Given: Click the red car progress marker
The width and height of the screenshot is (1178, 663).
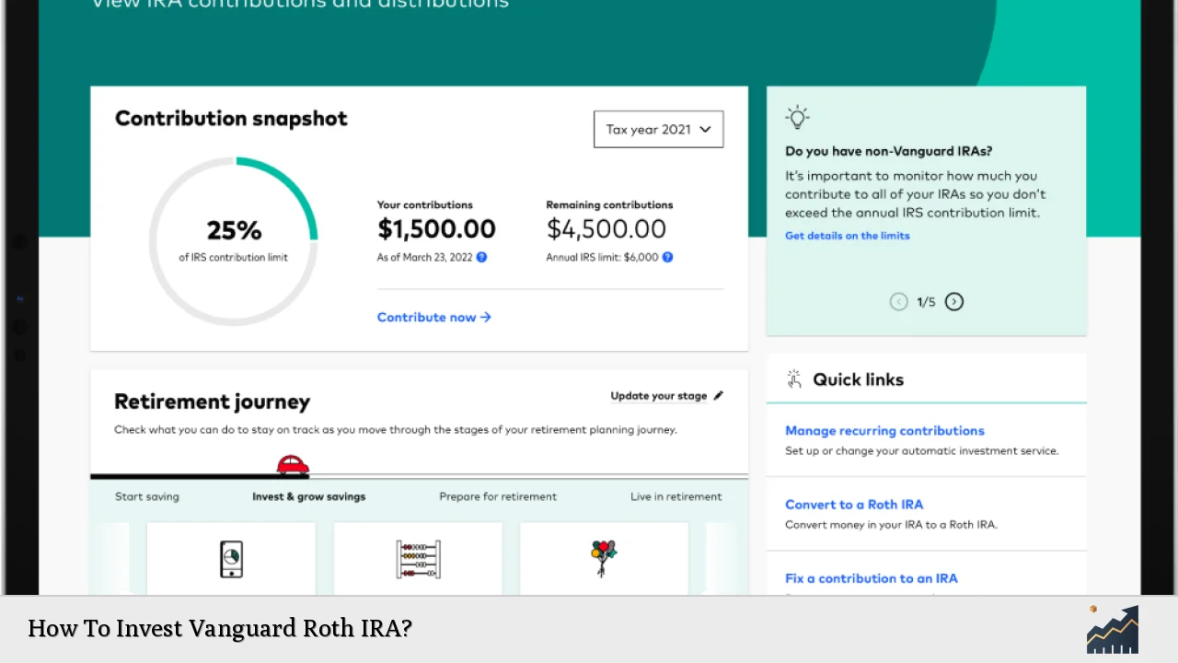Looking at the screenshot, I should pos(293,464).
